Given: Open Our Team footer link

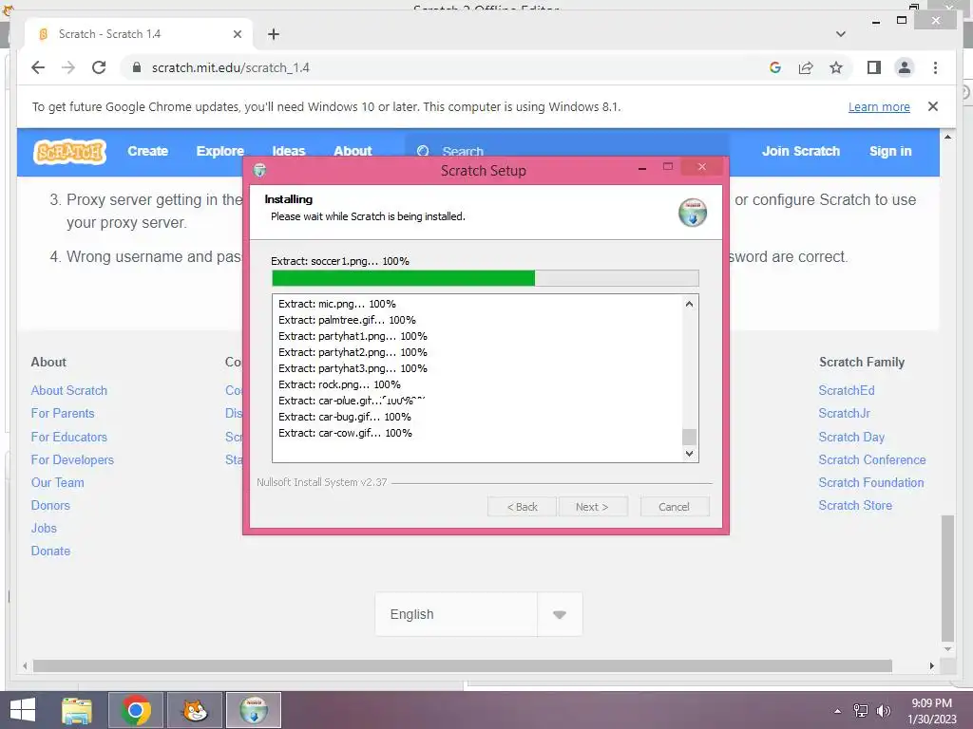Looking at the screenshot, I should pos(57,482).
